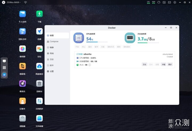The height and width of the screenshot is (131, 192).
Task: Open 详情 details of ubuntu container
Action: point(163,65)
